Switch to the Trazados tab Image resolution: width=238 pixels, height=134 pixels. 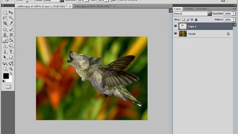click(202, 9)
